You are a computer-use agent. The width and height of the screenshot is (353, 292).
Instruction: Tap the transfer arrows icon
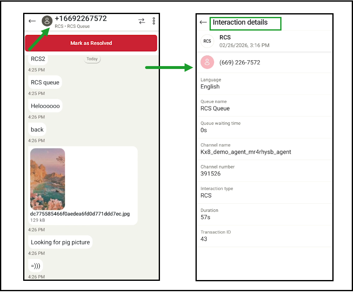point(142,21)
